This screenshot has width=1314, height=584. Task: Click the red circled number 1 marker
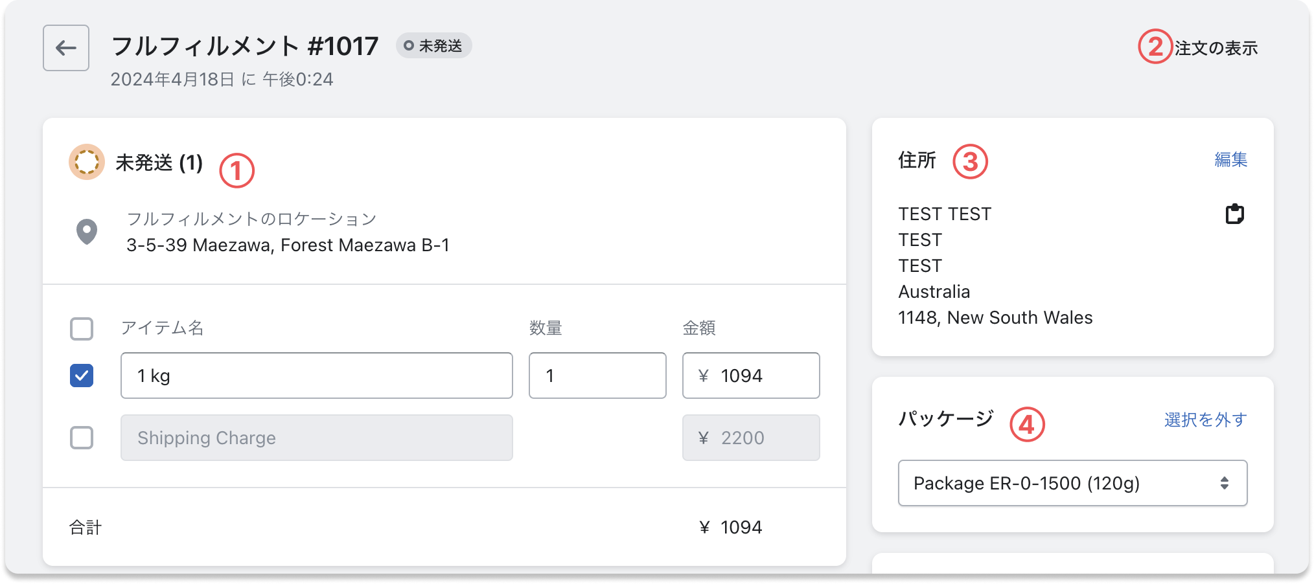(x=236, y=171)
